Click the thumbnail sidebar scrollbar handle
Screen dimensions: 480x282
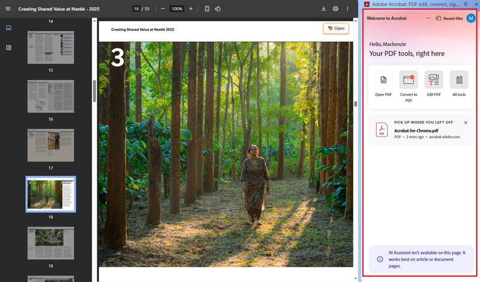click(x=94, y=91)
